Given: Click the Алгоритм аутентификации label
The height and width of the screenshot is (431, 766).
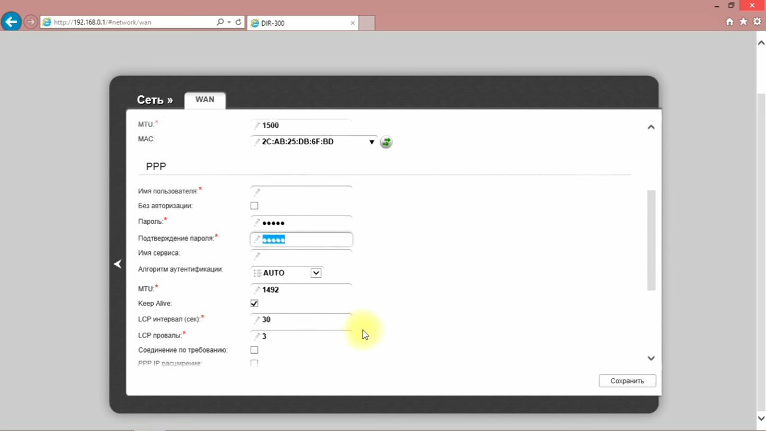Looking at the screenshot, I should click(180, 269).
